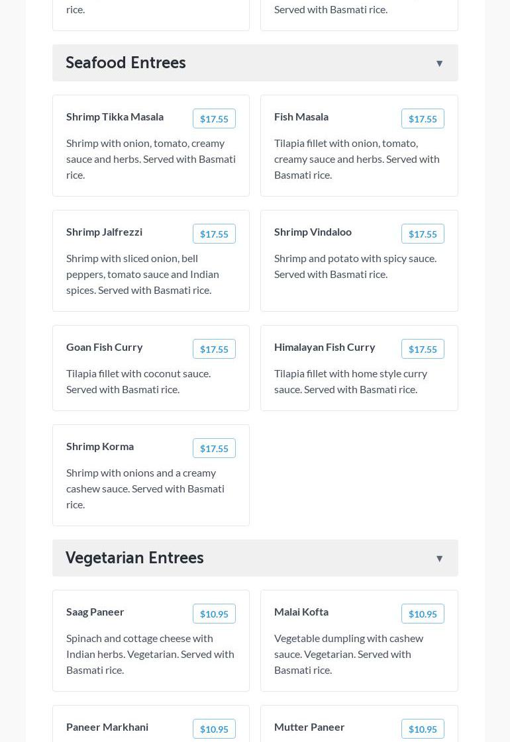
Task: Add Shrimp Jalfrezzi via its price tag
Action: point(214,234)
